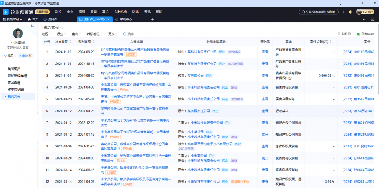Expand relations with 展开 in row 8
This screenshot has width=379, height=188.
tap(265, 135)
